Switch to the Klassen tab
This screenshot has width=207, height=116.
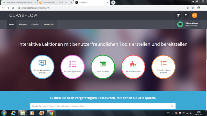[x=23, y=24]
